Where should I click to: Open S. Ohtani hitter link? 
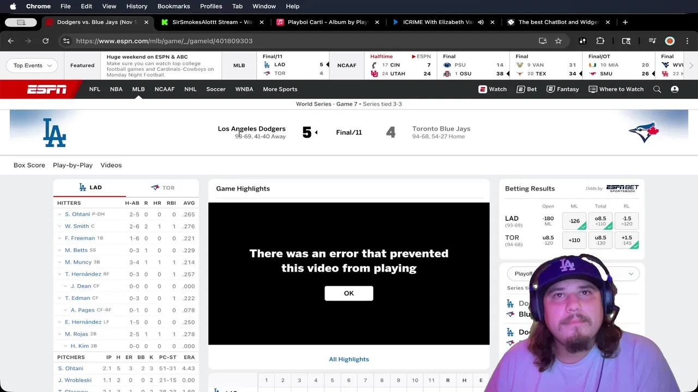(x=77, y=214)
